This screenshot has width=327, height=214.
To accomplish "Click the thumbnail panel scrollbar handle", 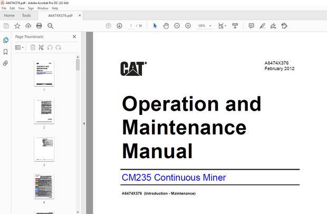I will click(78, 65).
